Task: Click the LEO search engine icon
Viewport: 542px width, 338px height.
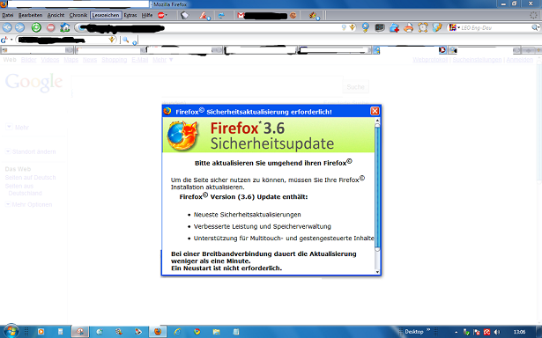Action: [x=452, y=27]
